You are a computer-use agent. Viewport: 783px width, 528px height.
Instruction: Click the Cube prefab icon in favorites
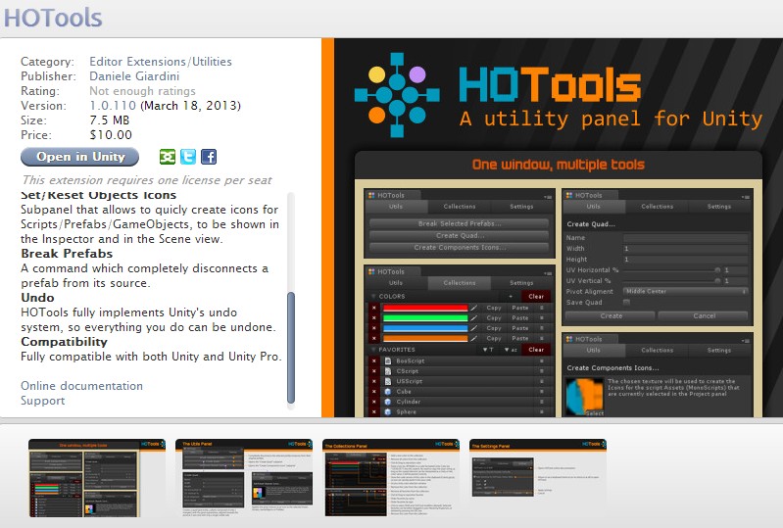click(x=388, y=392)
